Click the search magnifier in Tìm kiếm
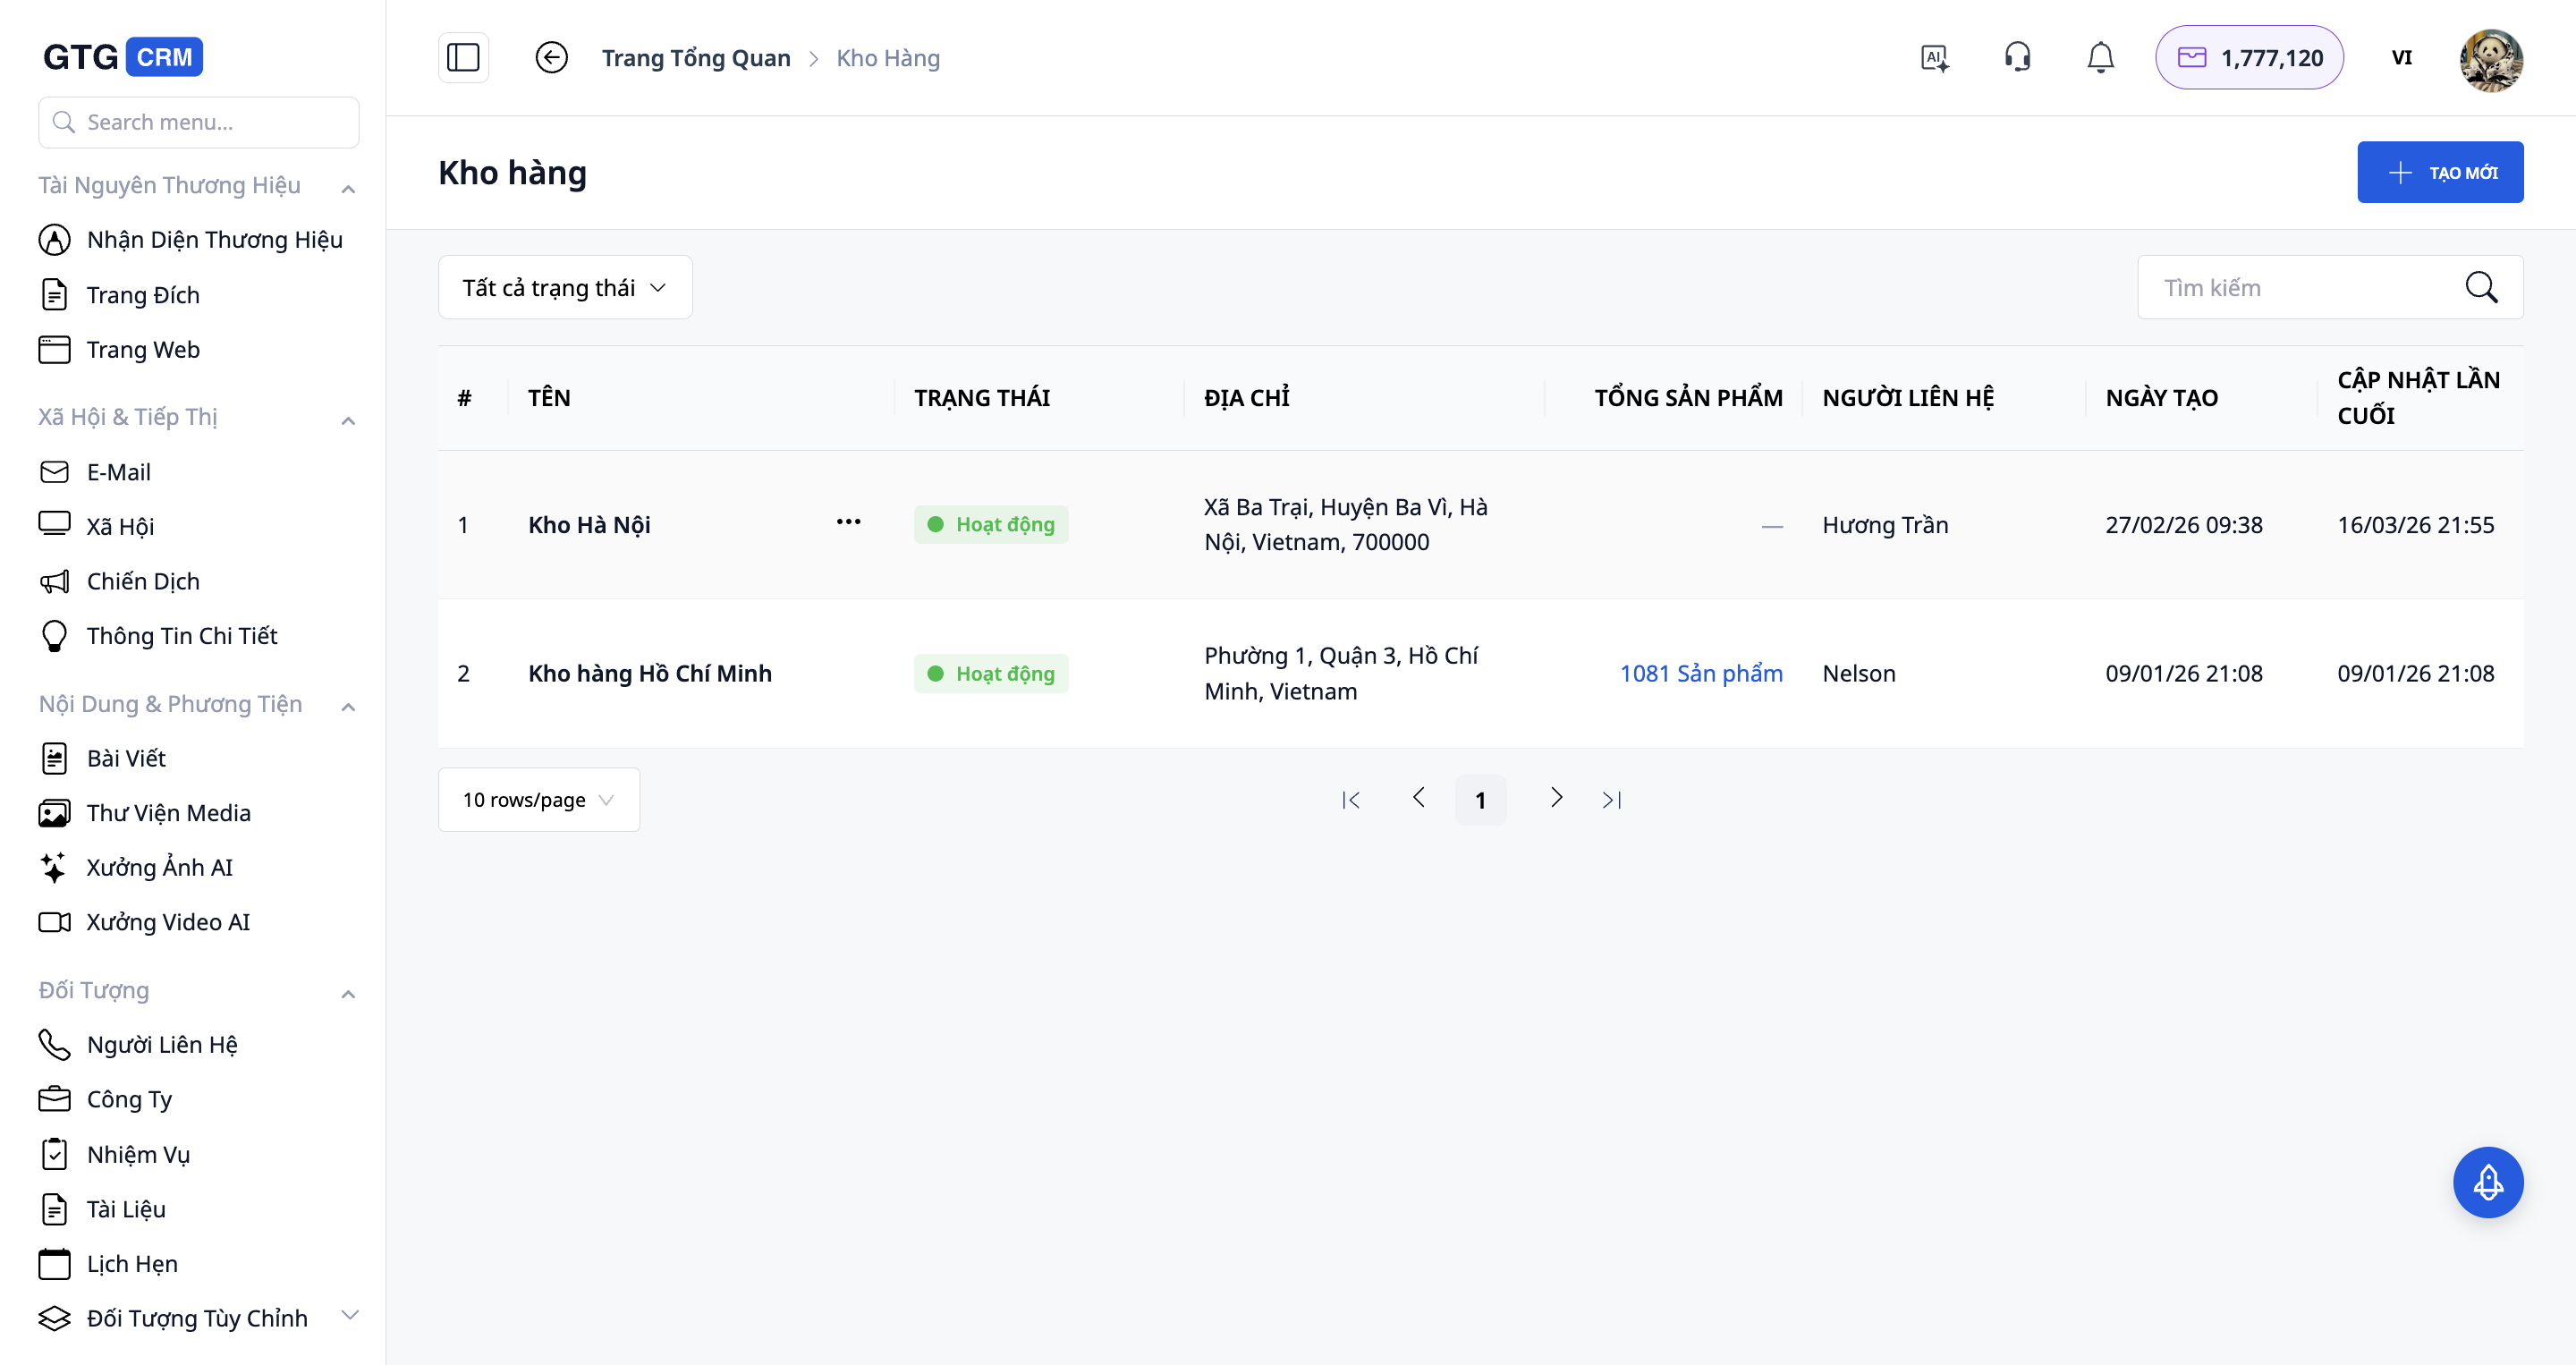 coord(2481,288)
